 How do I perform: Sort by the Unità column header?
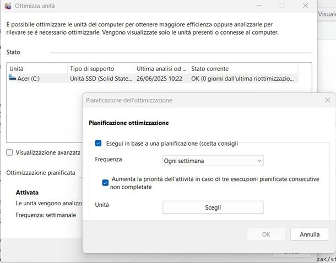(37, 69)
